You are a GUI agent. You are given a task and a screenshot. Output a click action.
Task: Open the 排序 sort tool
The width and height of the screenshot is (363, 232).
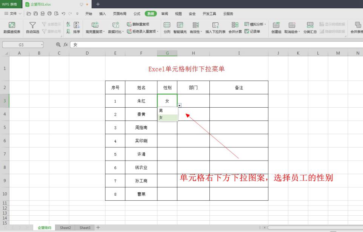point(76,27)
